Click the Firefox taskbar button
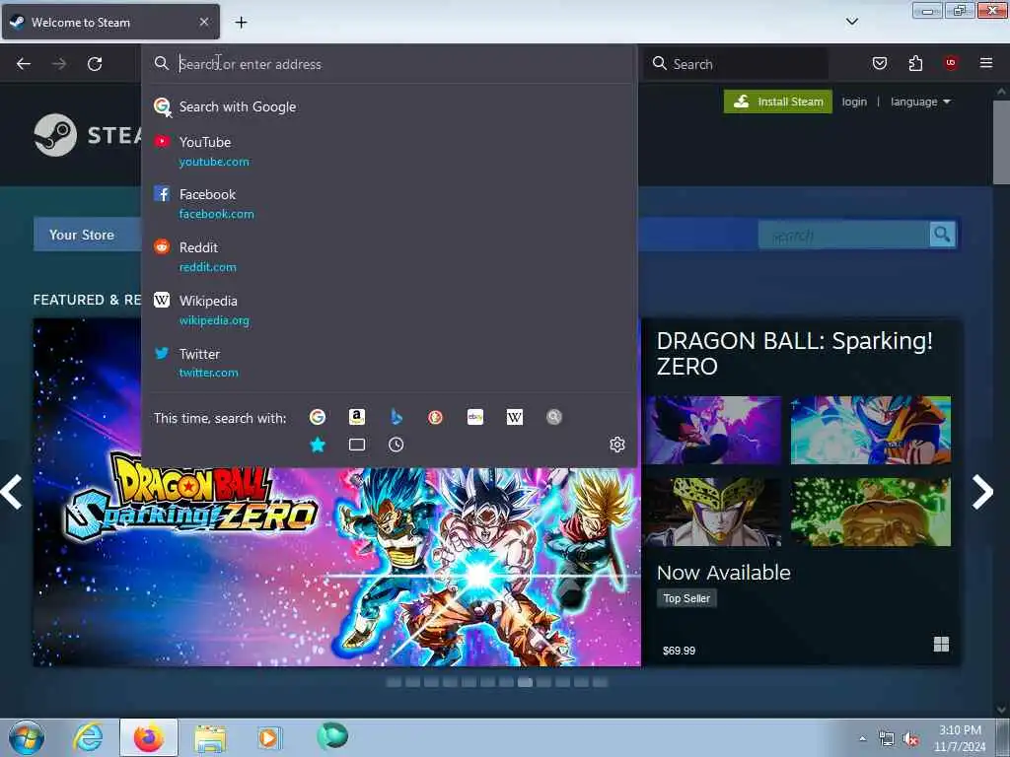 click(149, 737)
